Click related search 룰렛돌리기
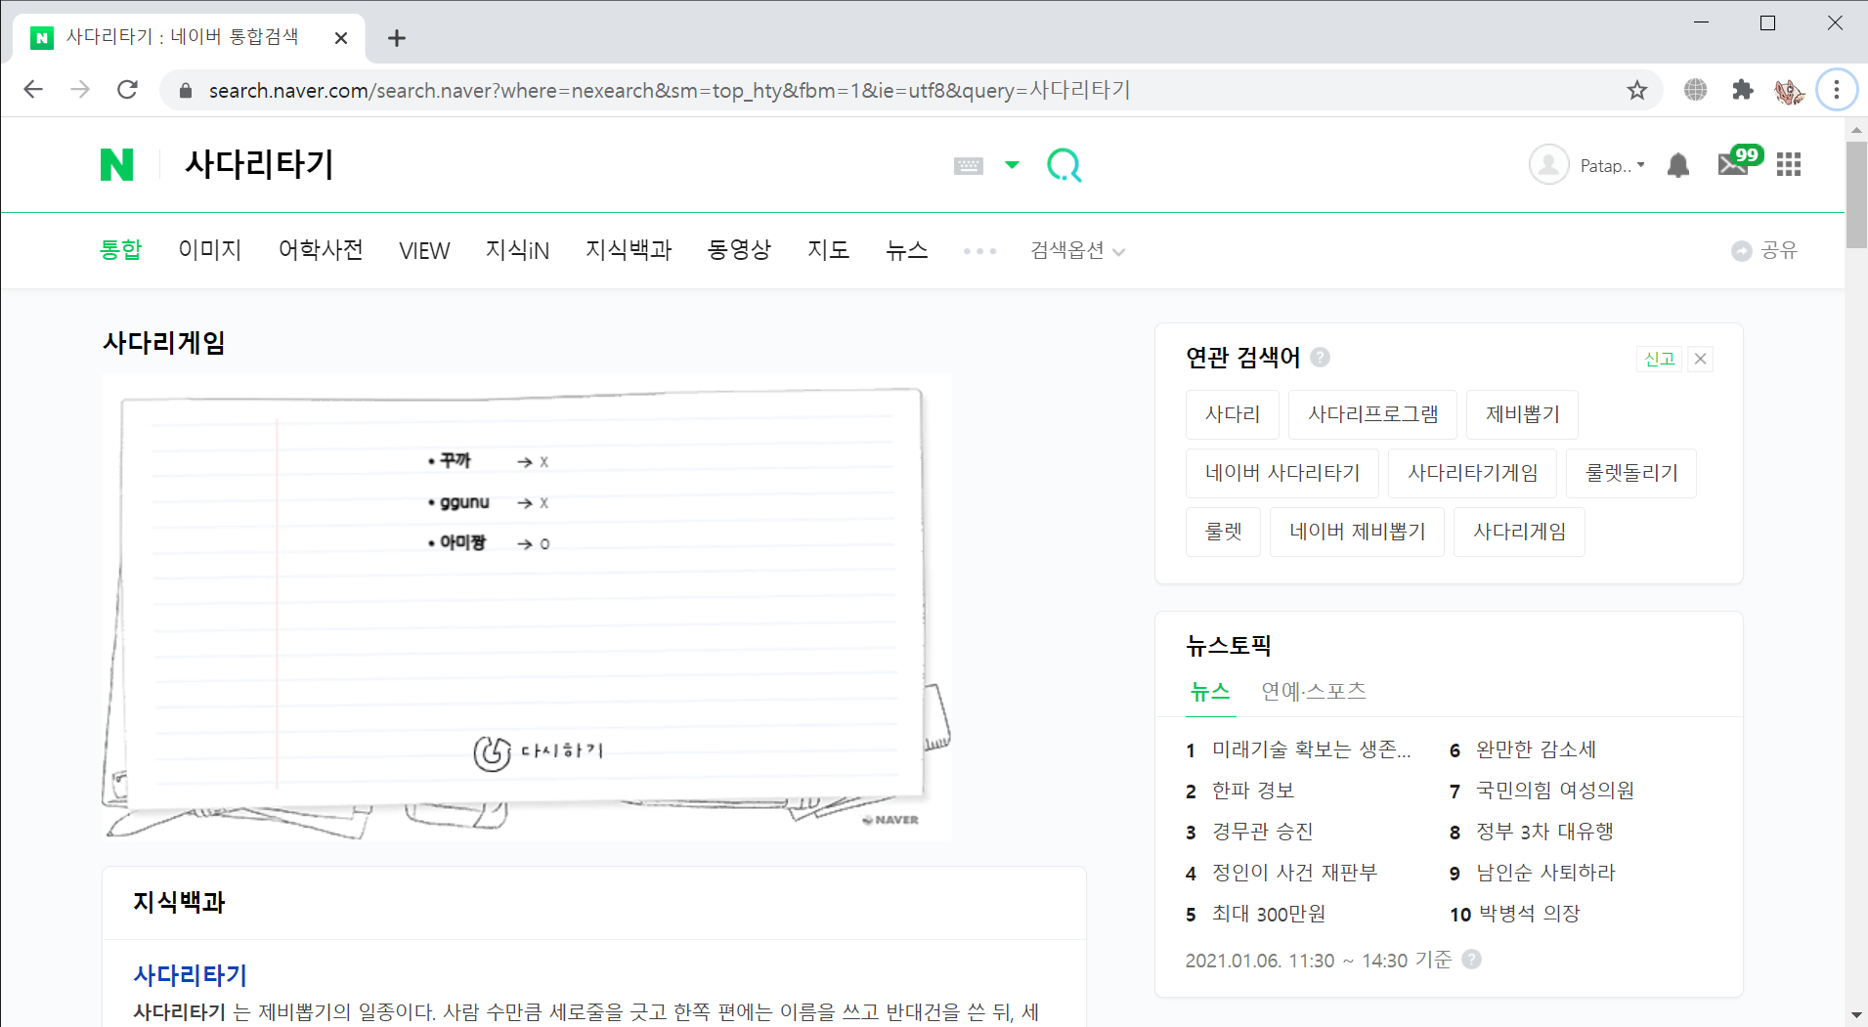This screenshot has height=1027, width=1868. (1631, 473)
